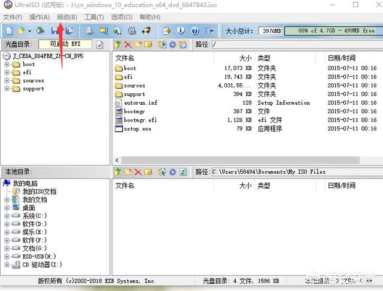Click the Exit toolbar icon
The height and width of the screenshot is (291, 383).
pos(209,31)
